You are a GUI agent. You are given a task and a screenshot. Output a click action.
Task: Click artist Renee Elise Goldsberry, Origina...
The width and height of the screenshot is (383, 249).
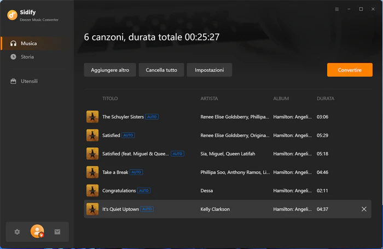235,135
